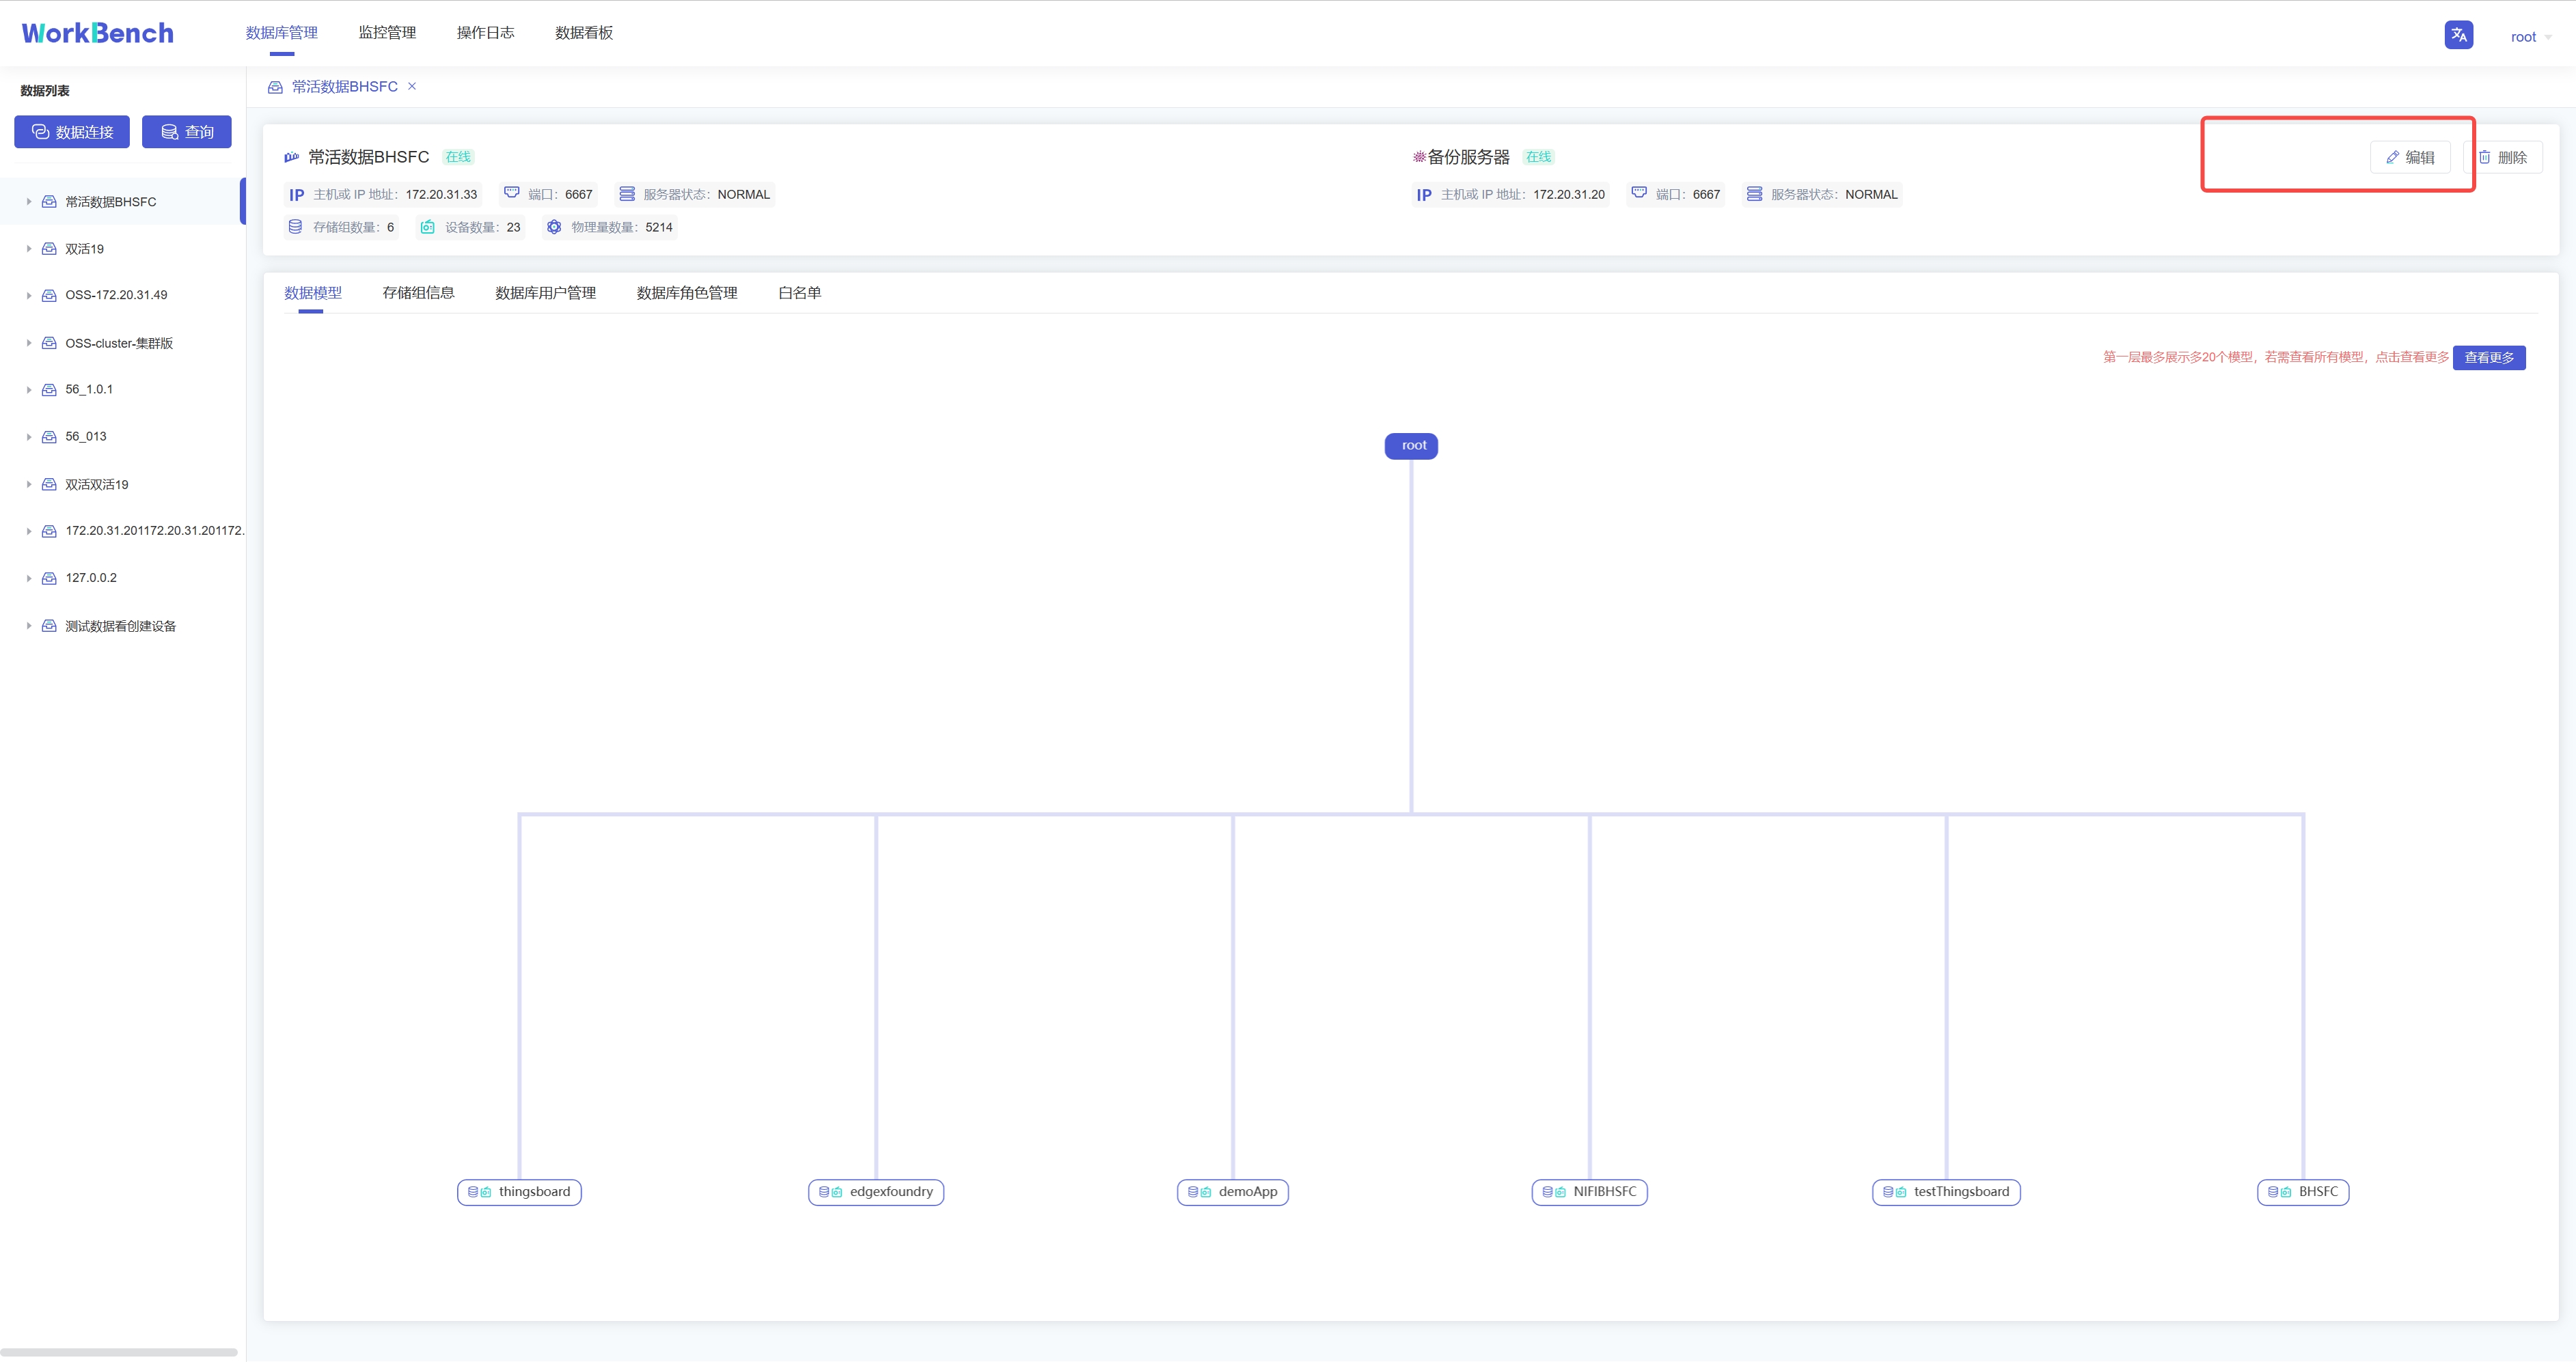Expand the 常活数据BHSFC tree item
2576x1362 pixels.
[x=29, y=202]
